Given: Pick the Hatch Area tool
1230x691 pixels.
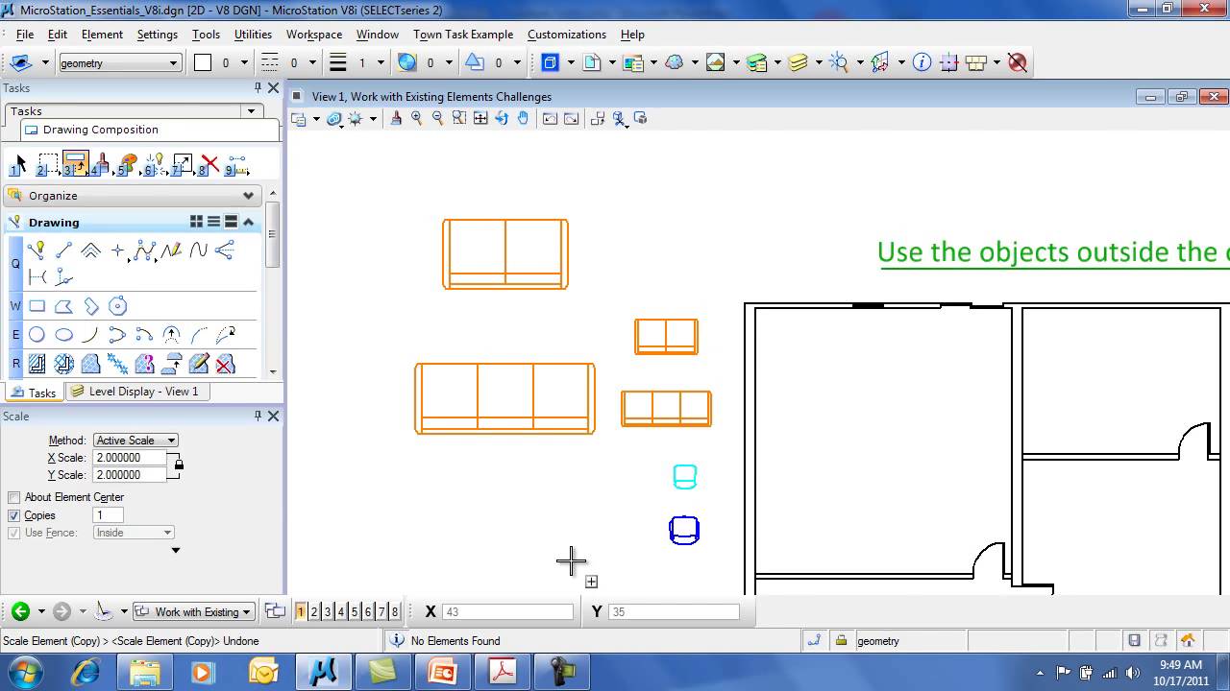Looking at the screenshot, I should click(37, 364).
